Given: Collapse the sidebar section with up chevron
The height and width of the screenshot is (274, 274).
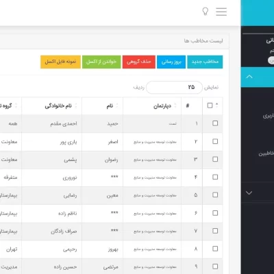Looking at the screenshot, I should point(249,77).
